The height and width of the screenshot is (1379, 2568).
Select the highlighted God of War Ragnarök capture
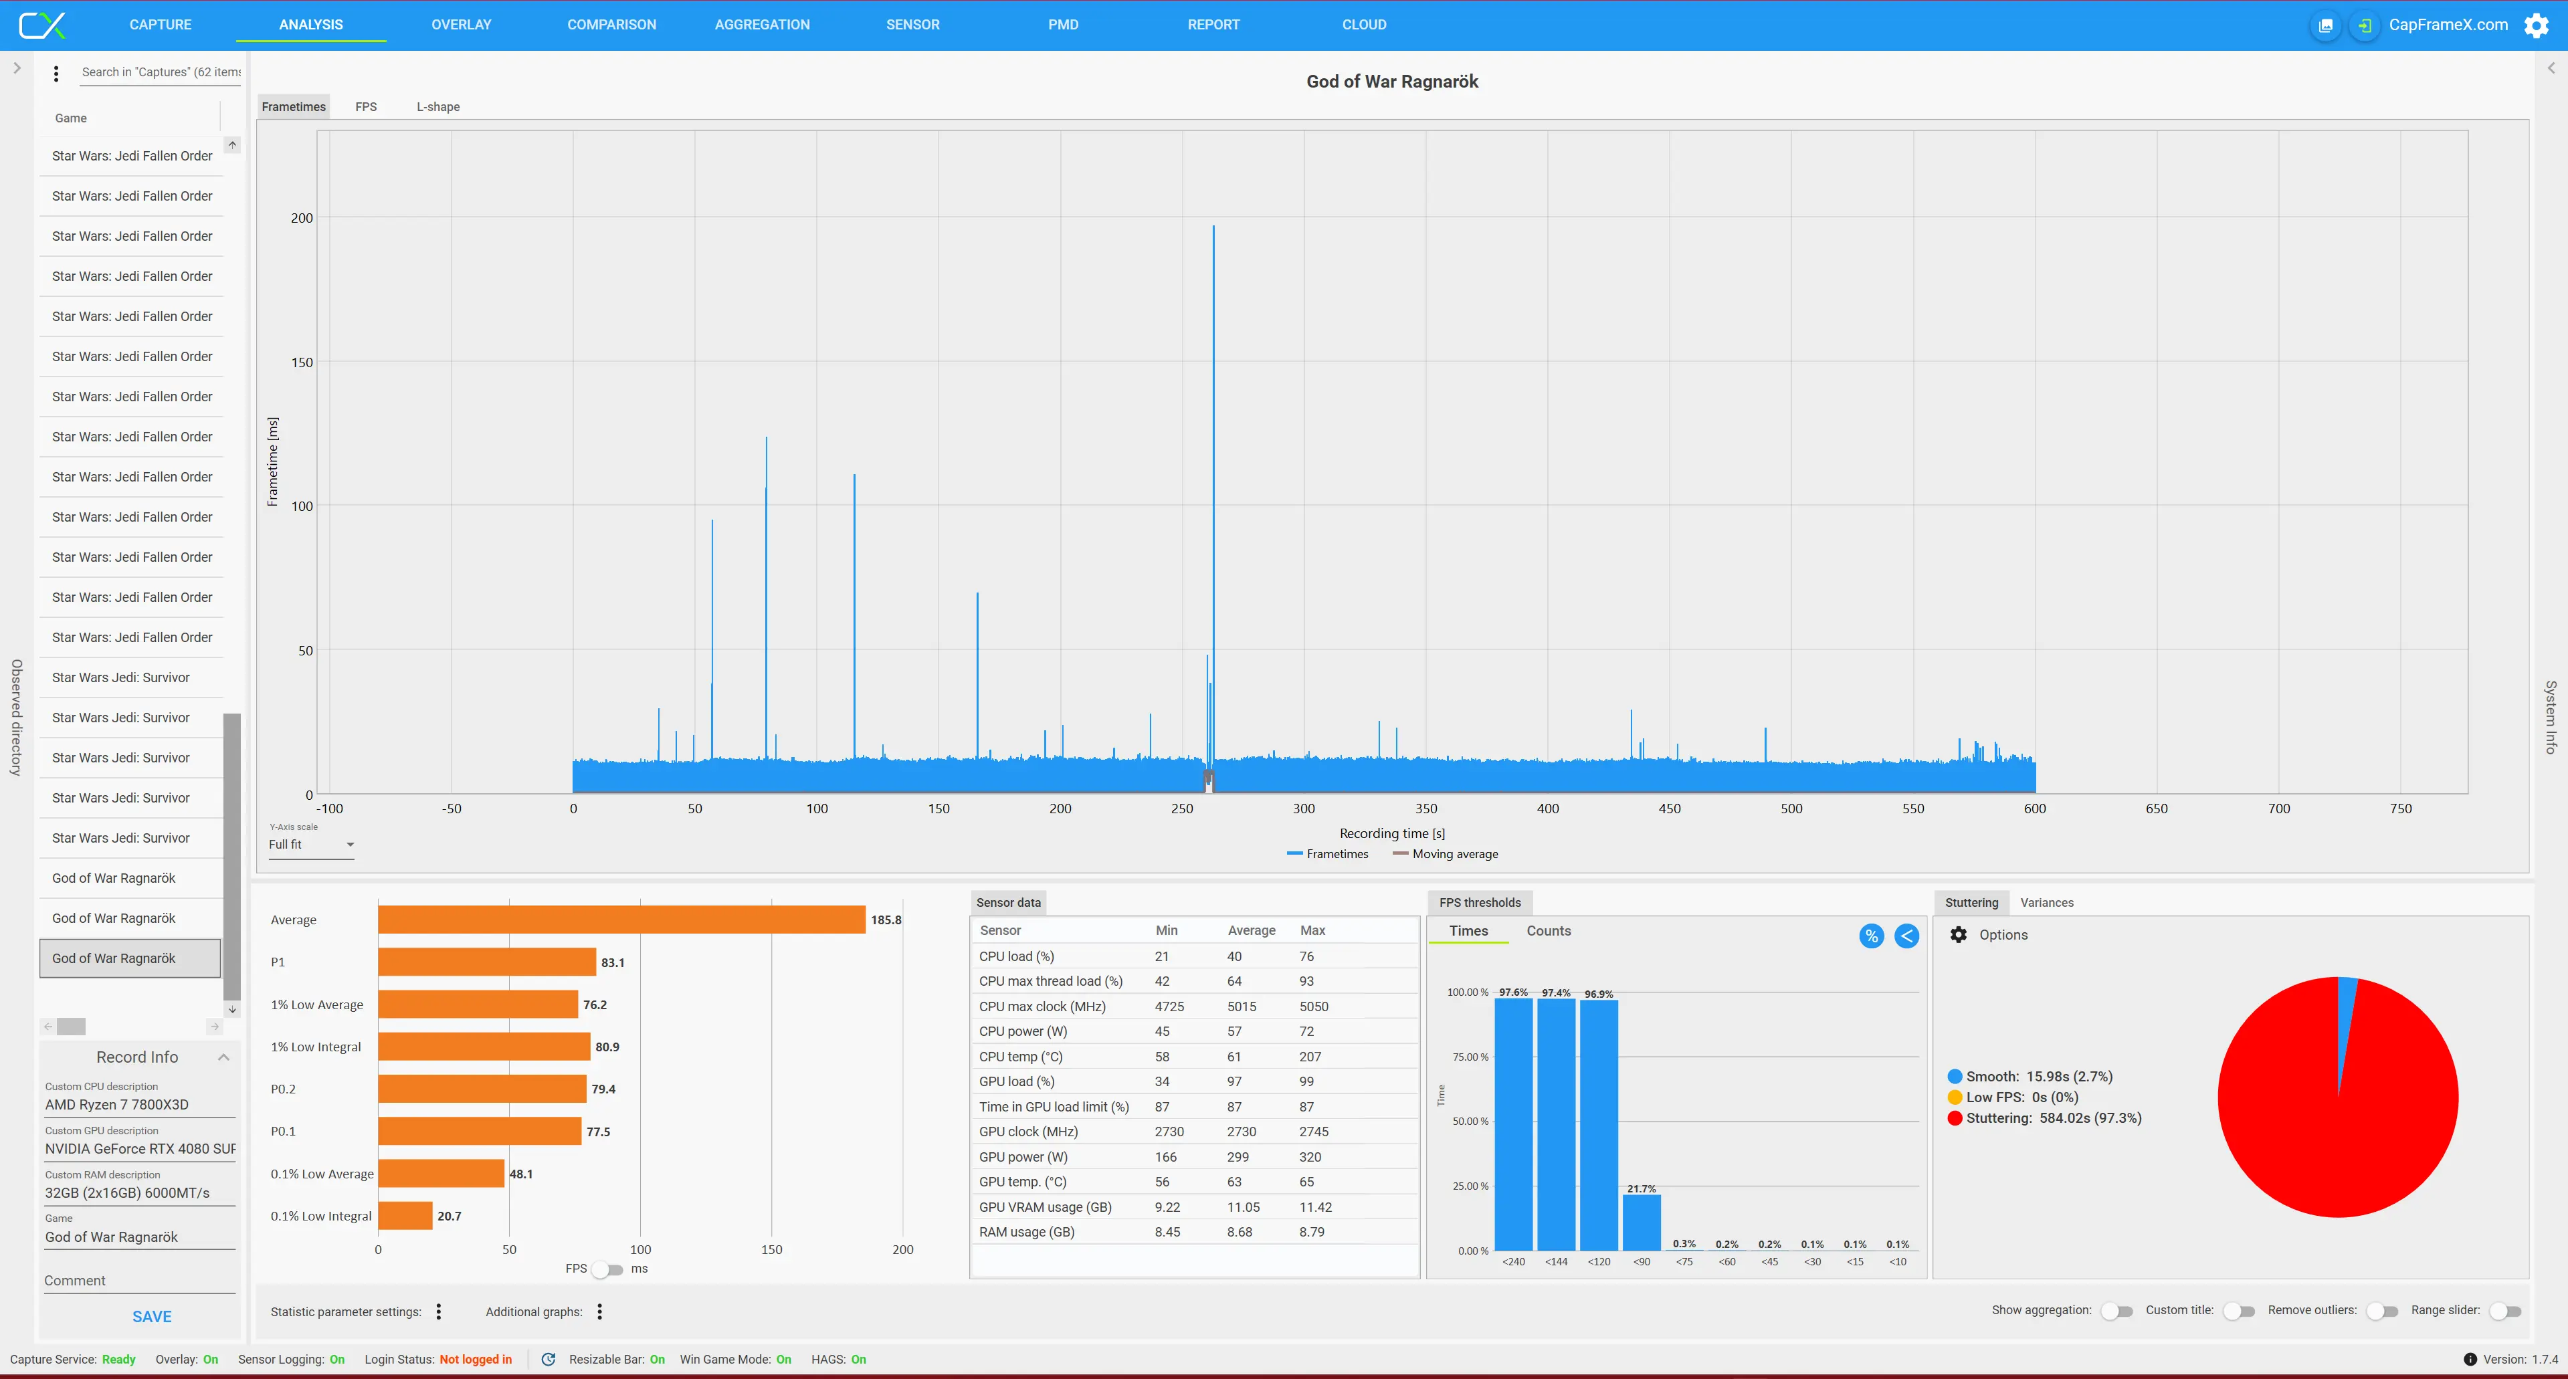[x=130, y=958]
